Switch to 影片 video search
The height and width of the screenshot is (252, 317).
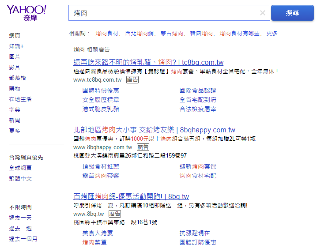coord(15,67)
